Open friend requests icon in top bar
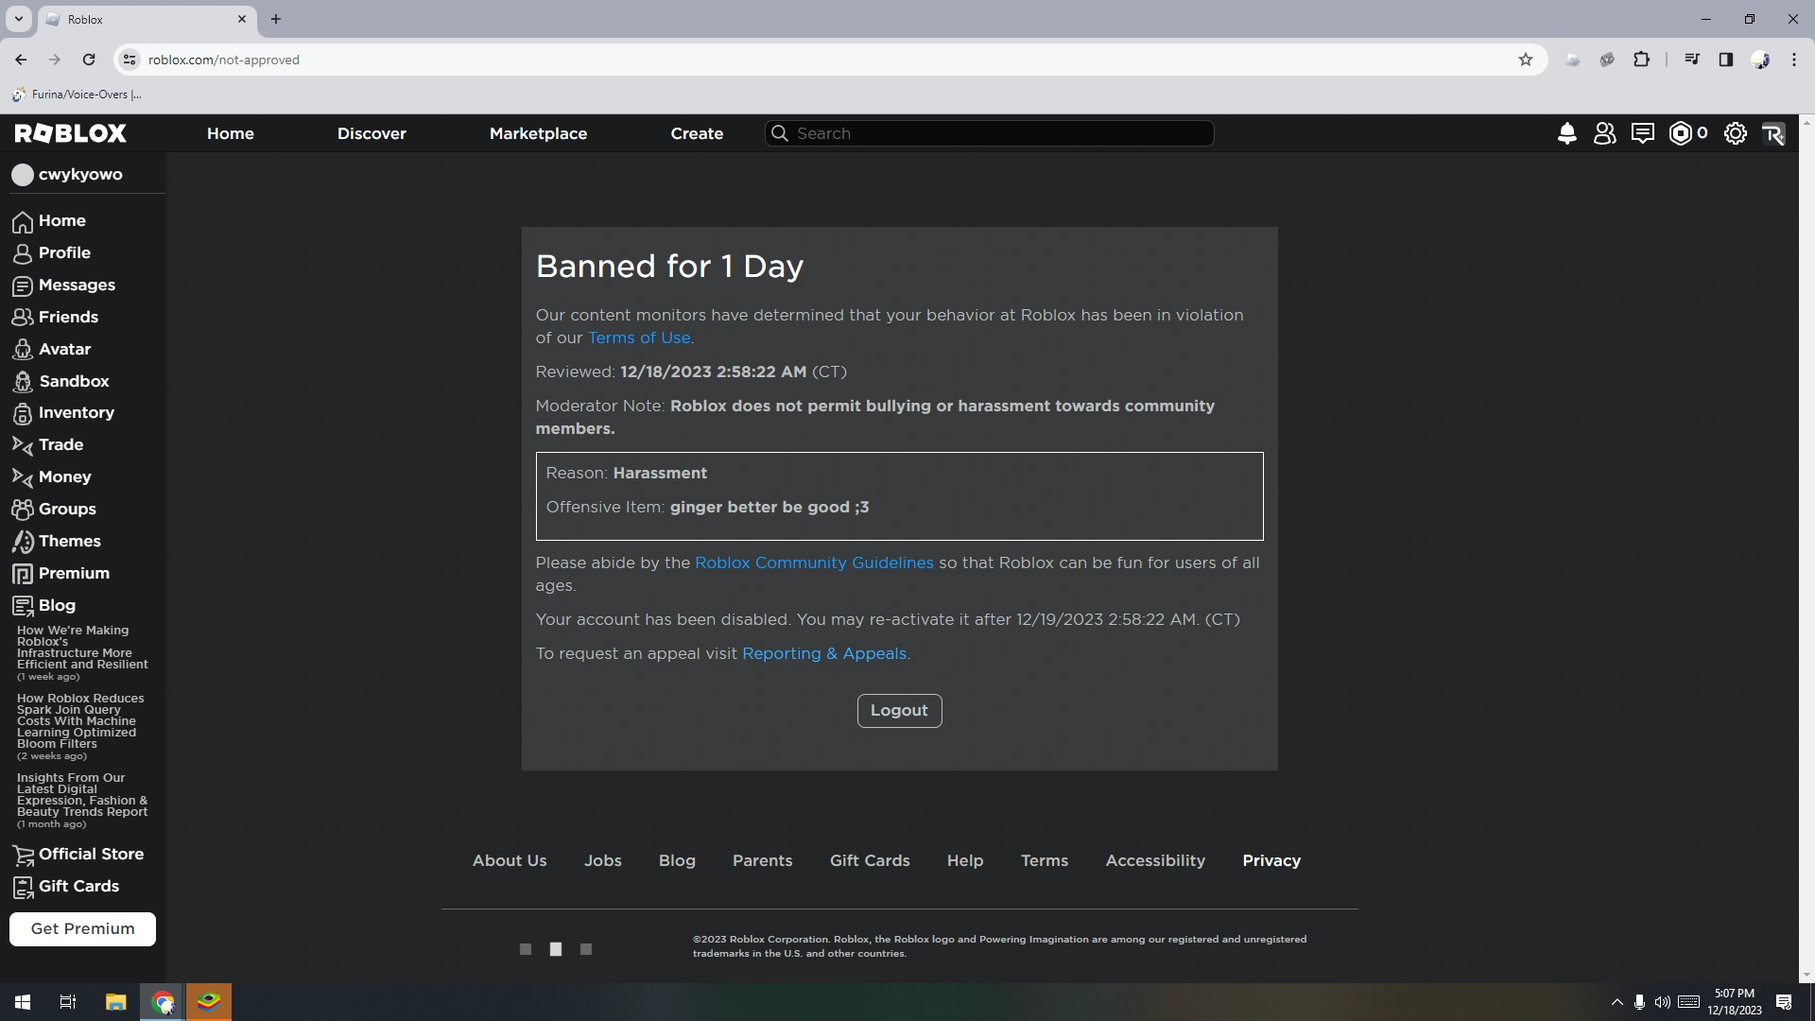The width and height of the screenshot is (1815, 1021). point(1605,133)
